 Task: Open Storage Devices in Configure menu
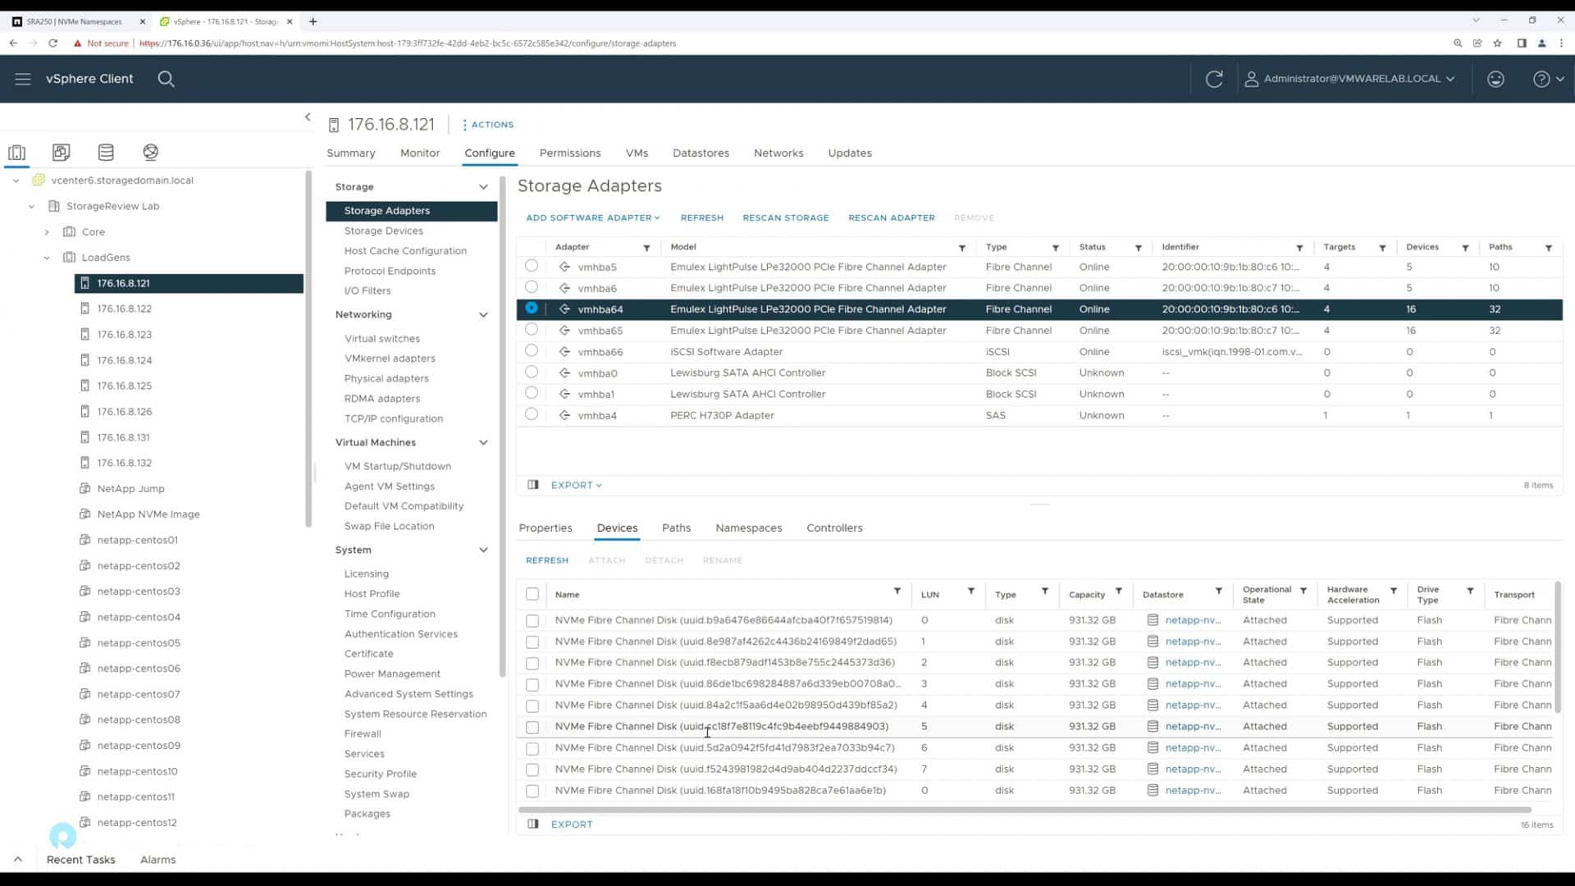pyautogui.click(x=383, y=231)
